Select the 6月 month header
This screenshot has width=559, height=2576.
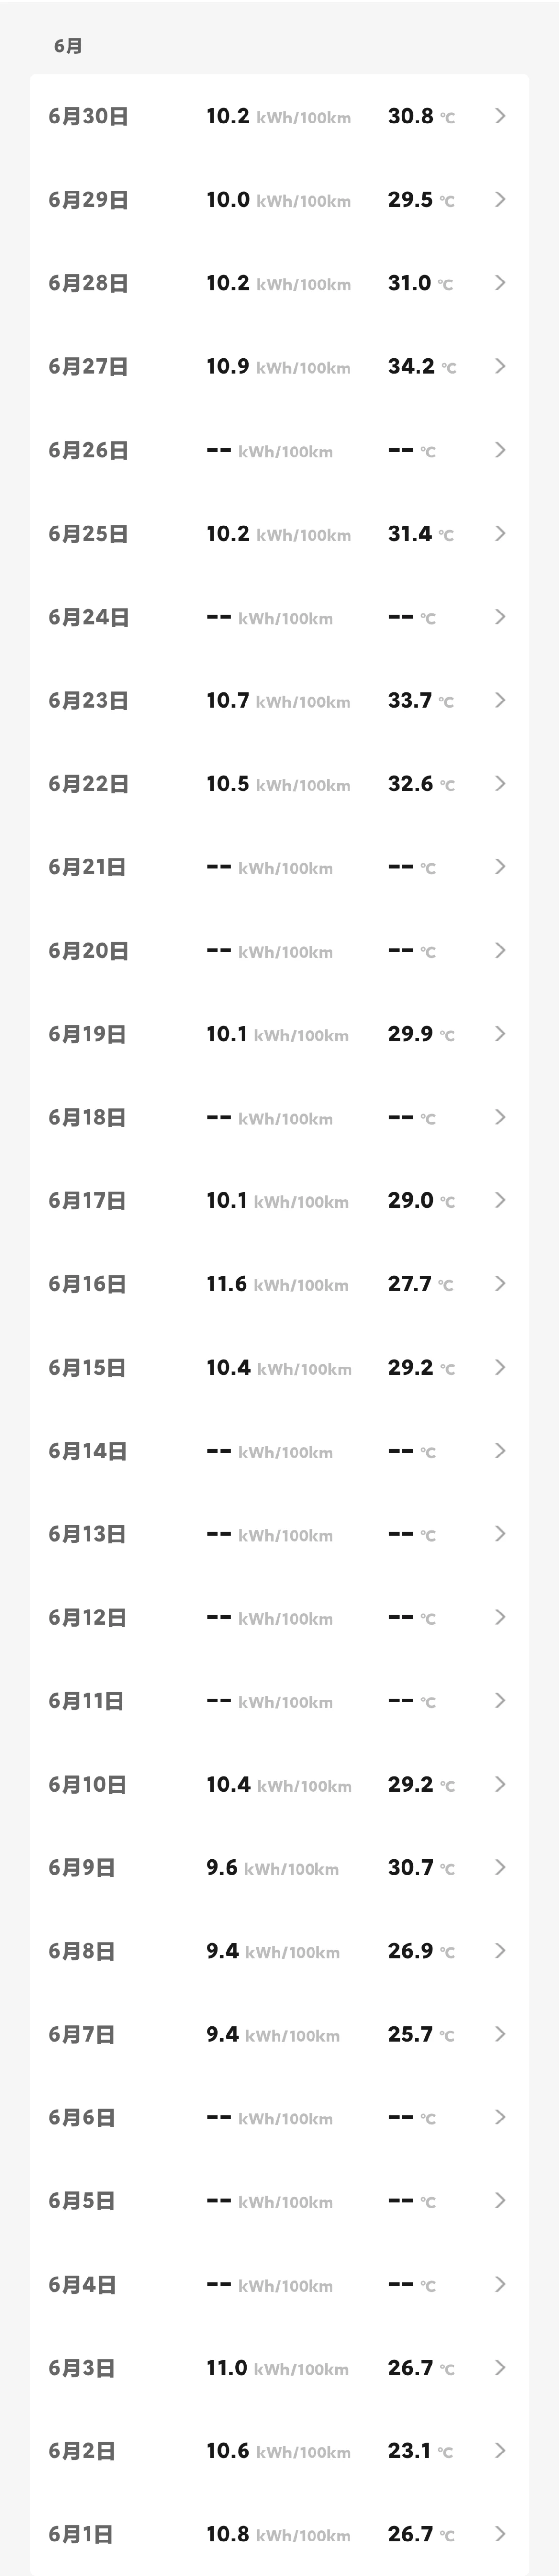[x=68, y=46]
